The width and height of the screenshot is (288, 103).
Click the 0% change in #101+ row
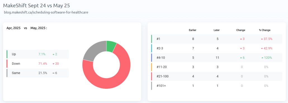pyautogui.click(x=266, y=86)
